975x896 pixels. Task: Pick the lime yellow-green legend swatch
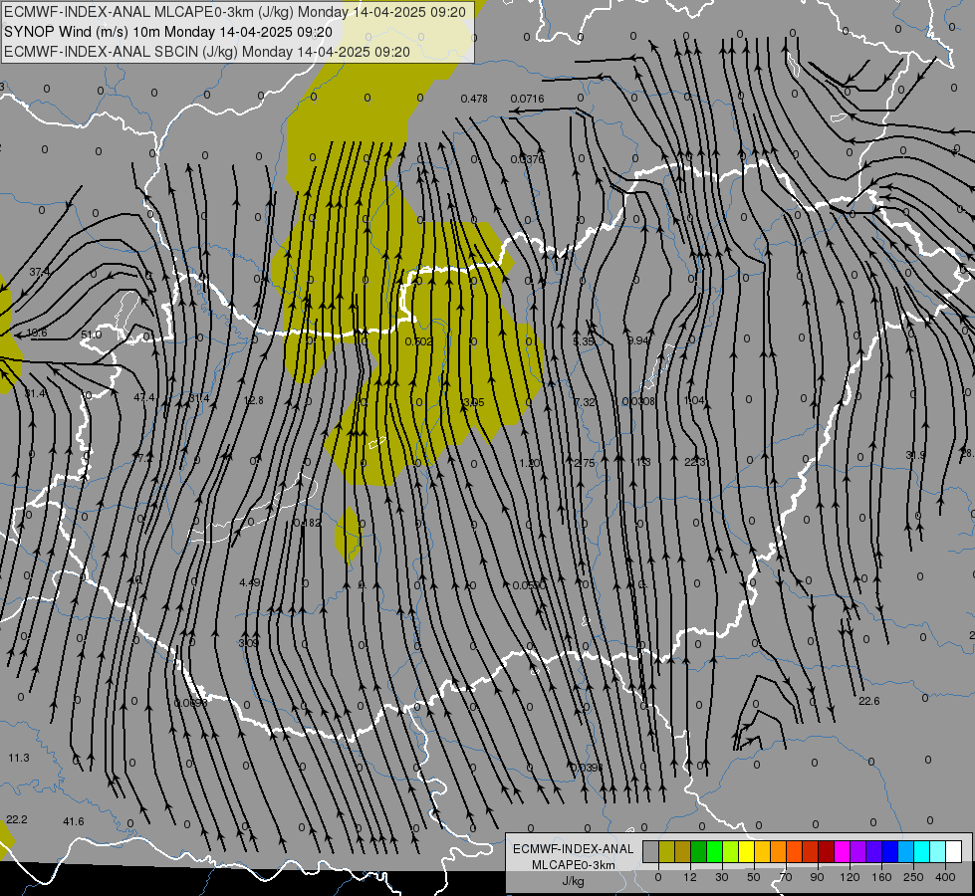pyautogui.click(x=731, y=851)
